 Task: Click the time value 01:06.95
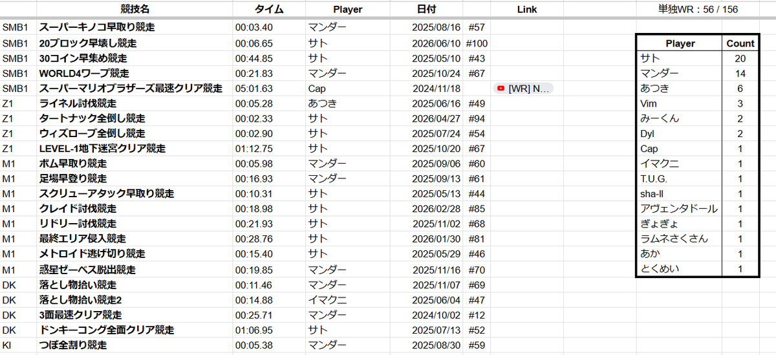[254, 330]
